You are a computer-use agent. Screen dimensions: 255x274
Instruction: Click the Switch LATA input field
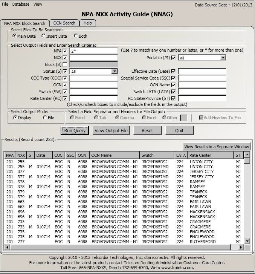202,92
